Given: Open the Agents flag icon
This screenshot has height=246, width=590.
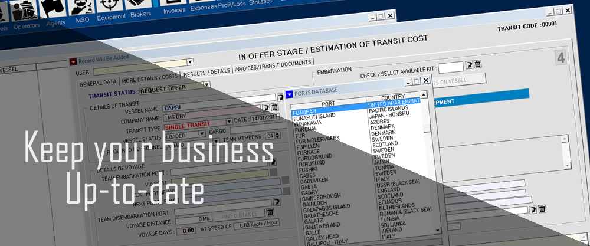Looking at the screenshot, I should pyautogui.click(x=53, y=9).
